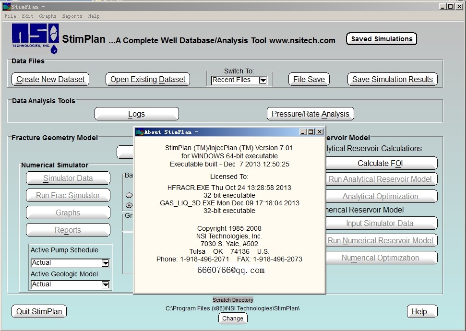Click the GAS_LIQ_3D.EXE build line

[229, 203]
